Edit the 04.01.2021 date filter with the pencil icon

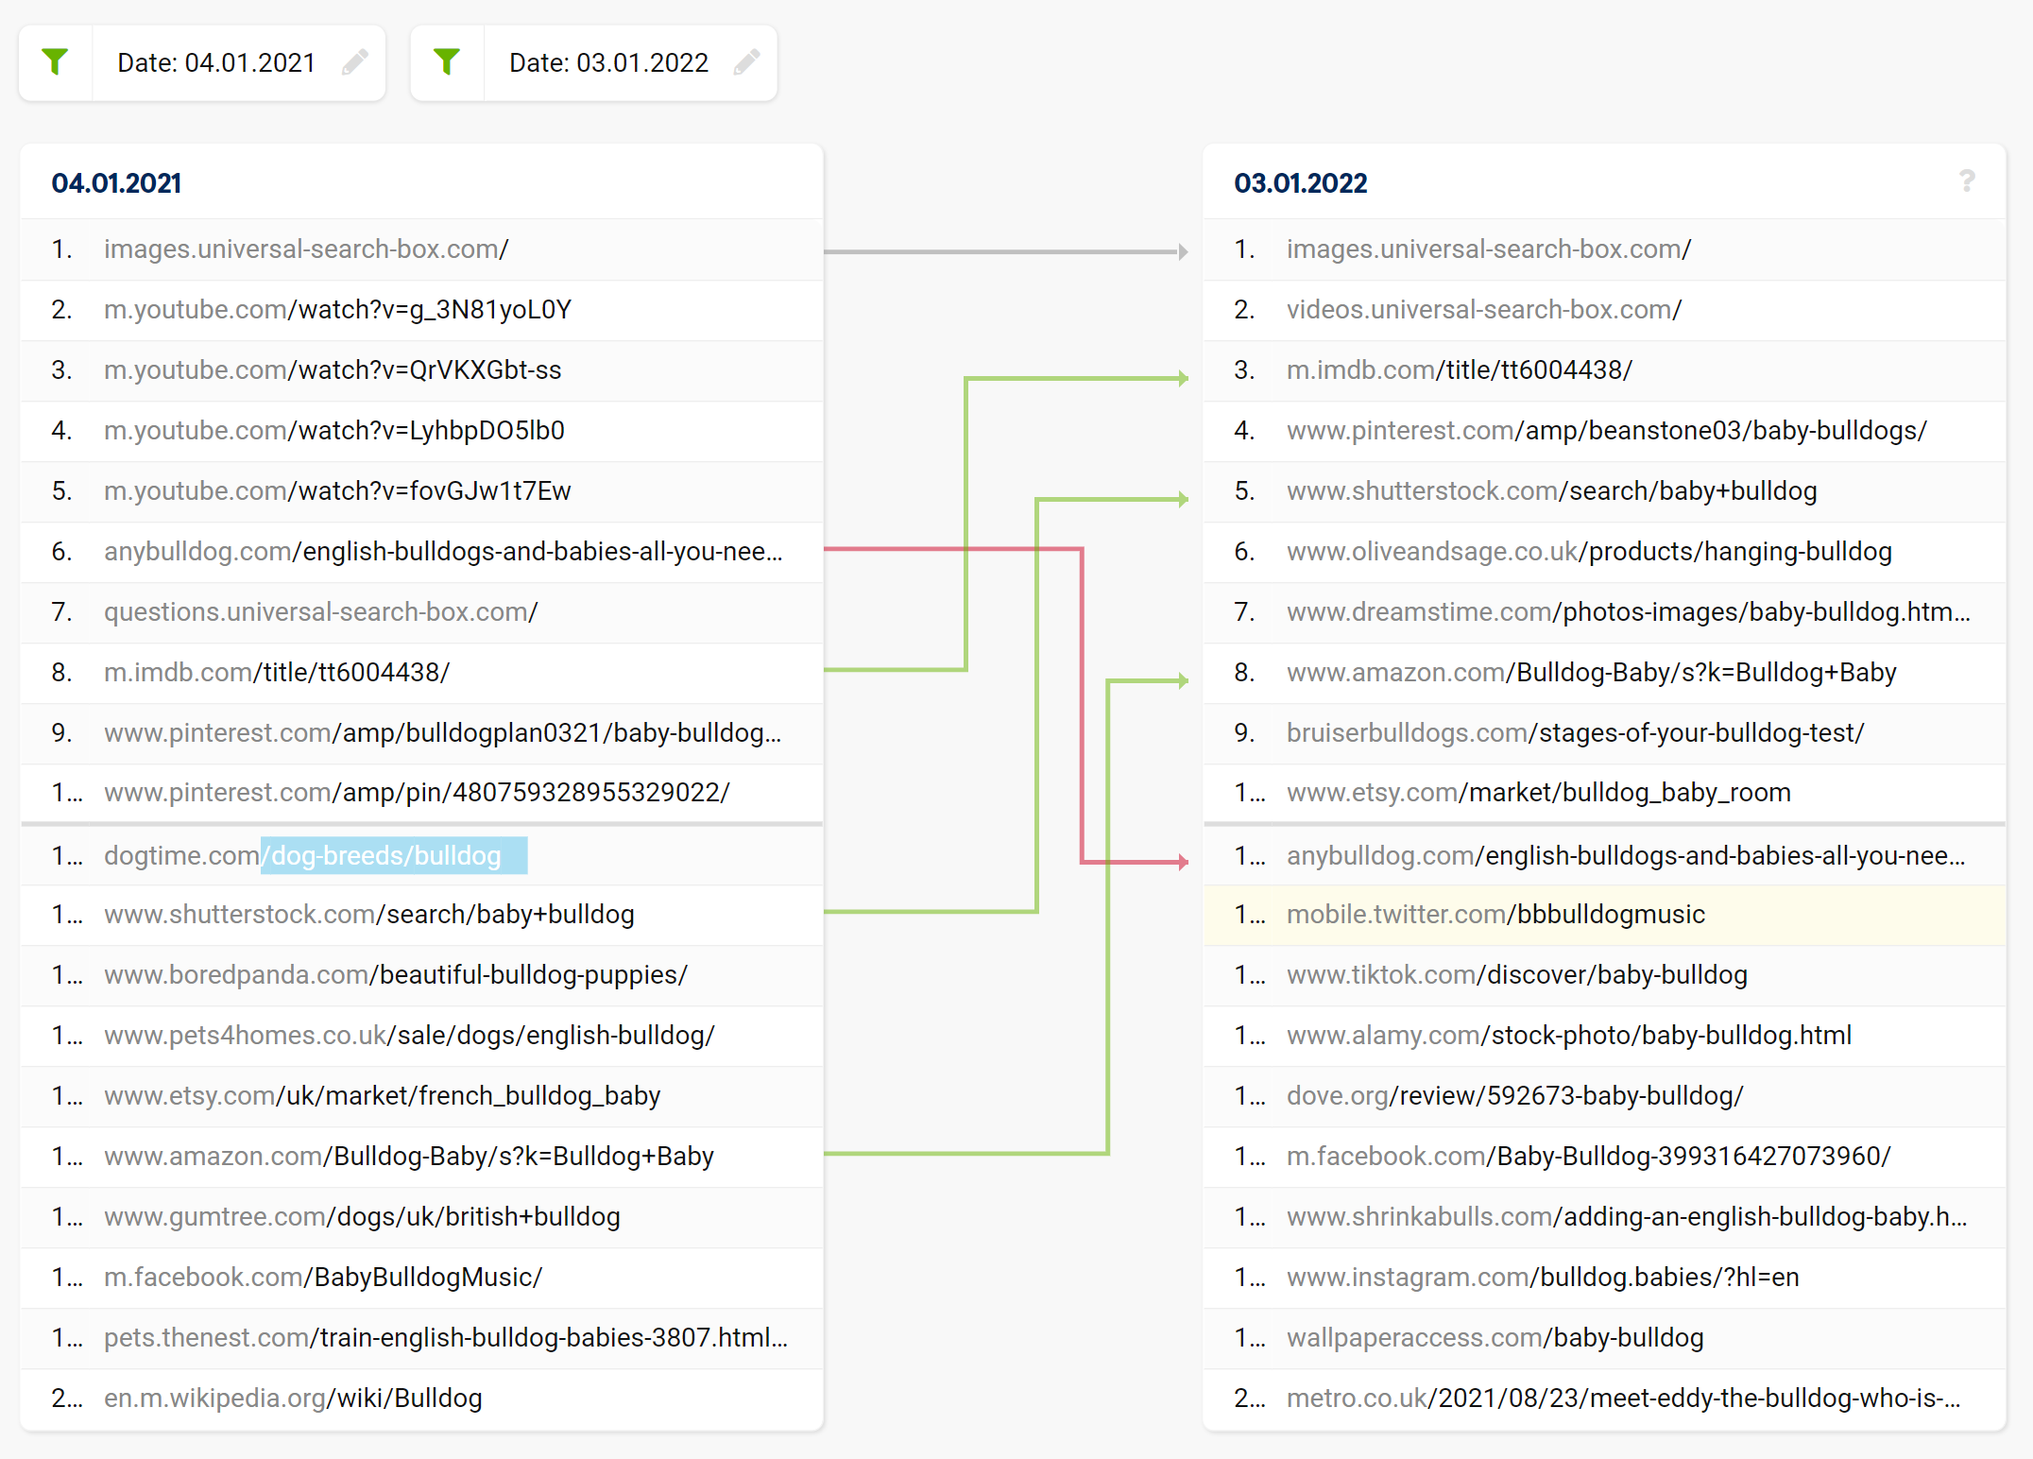[x=355, y=62]
